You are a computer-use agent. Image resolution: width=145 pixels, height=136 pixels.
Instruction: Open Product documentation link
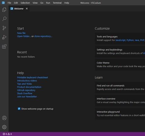pos(29,87)
